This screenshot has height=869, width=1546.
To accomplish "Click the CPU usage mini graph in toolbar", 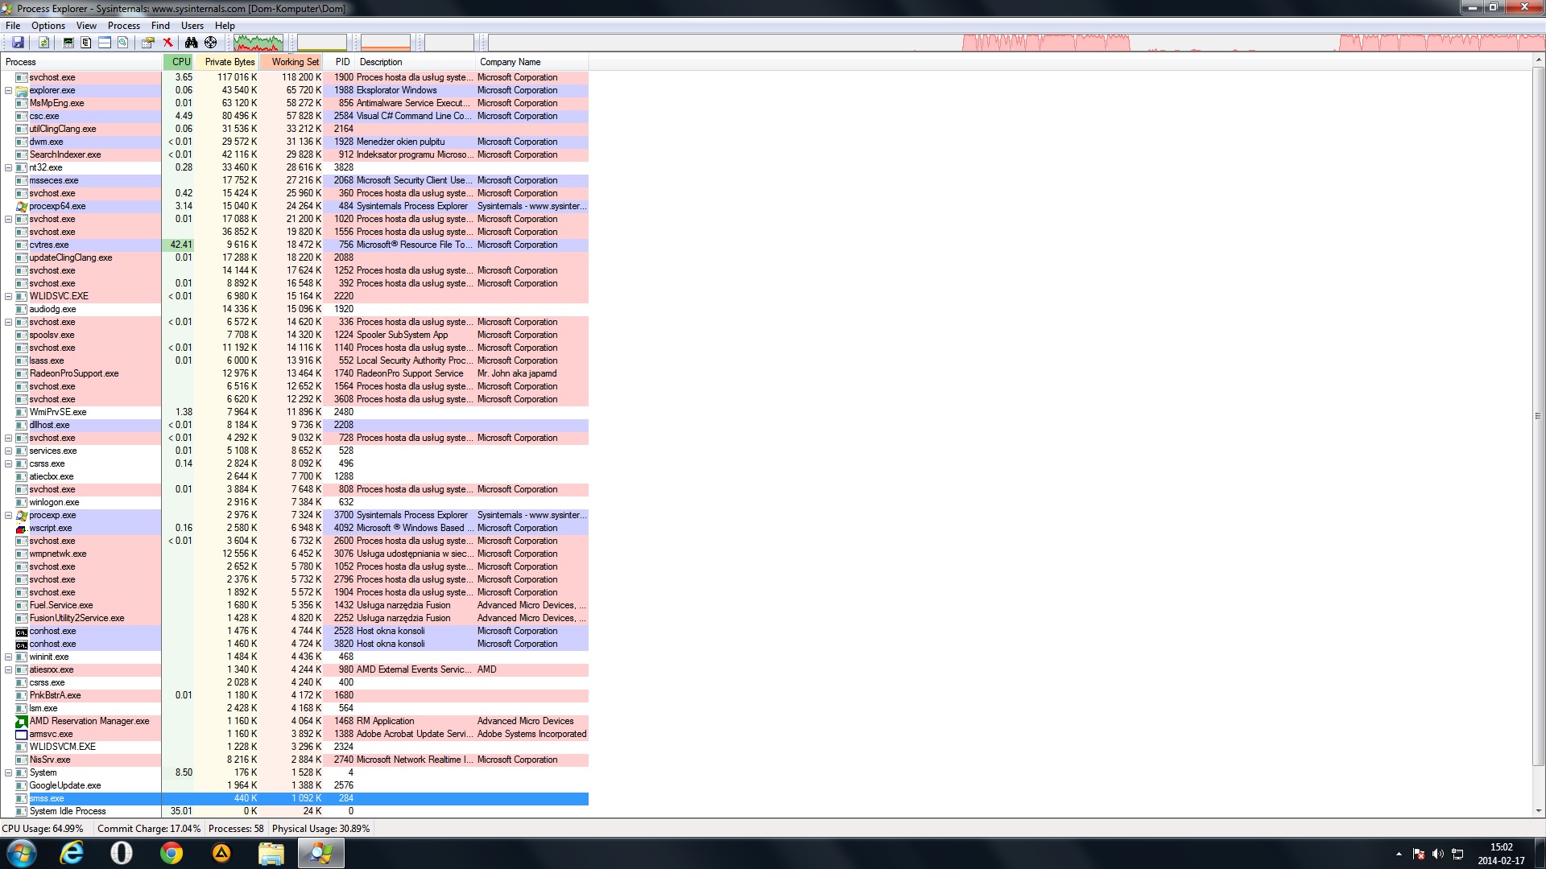I will 258,43.
